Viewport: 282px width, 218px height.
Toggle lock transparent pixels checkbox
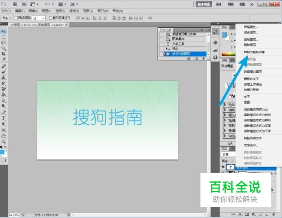click(x=232, y=161)
